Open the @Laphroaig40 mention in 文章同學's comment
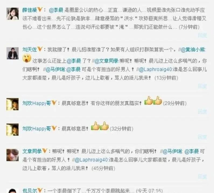The width and height of the screenshot is (214, 193). 91,160
